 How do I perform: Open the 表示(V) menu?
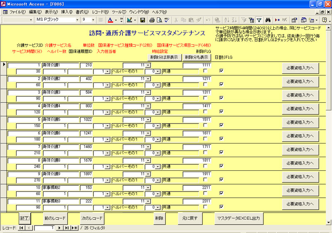click(x=51, y=12)
